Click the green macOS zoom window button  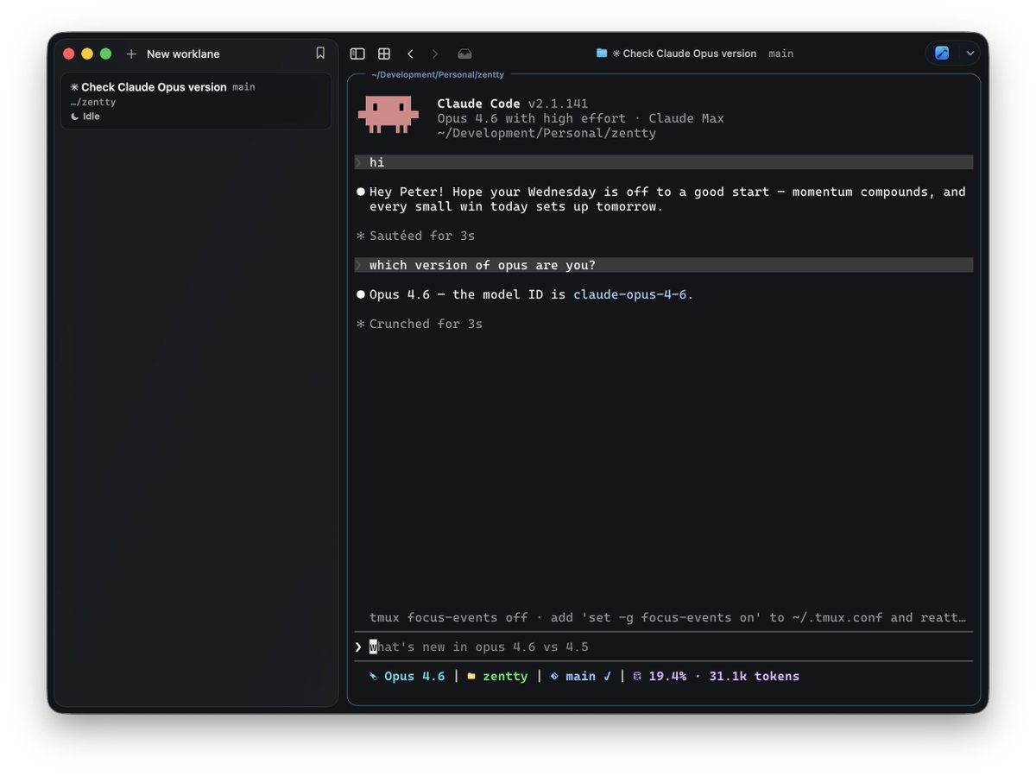(x=105, y=54)
